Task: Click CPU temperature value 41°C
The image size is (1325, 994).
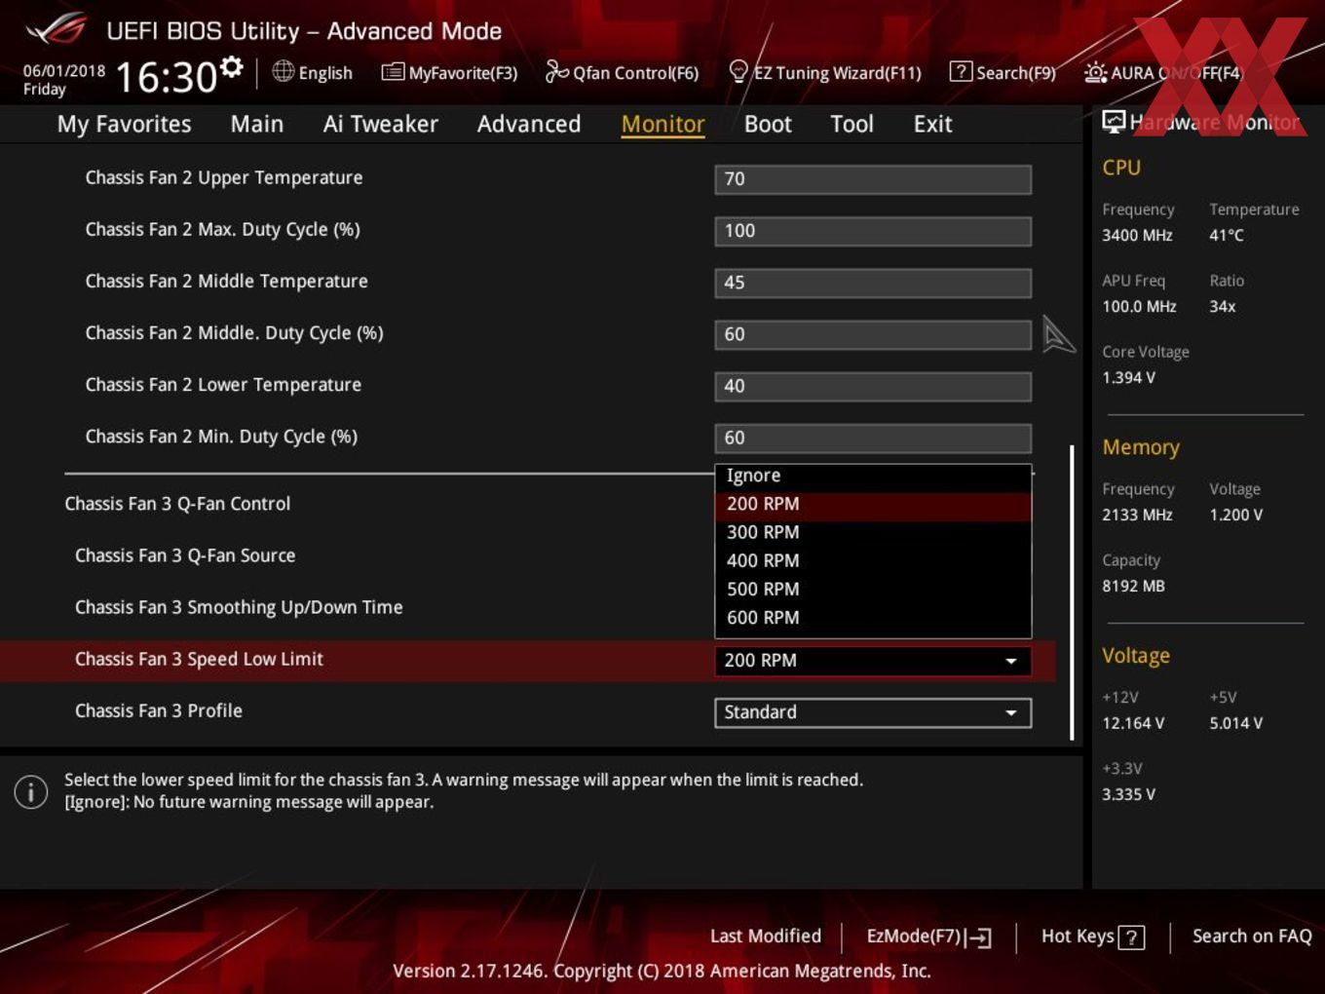Action: coord(1226,235)
